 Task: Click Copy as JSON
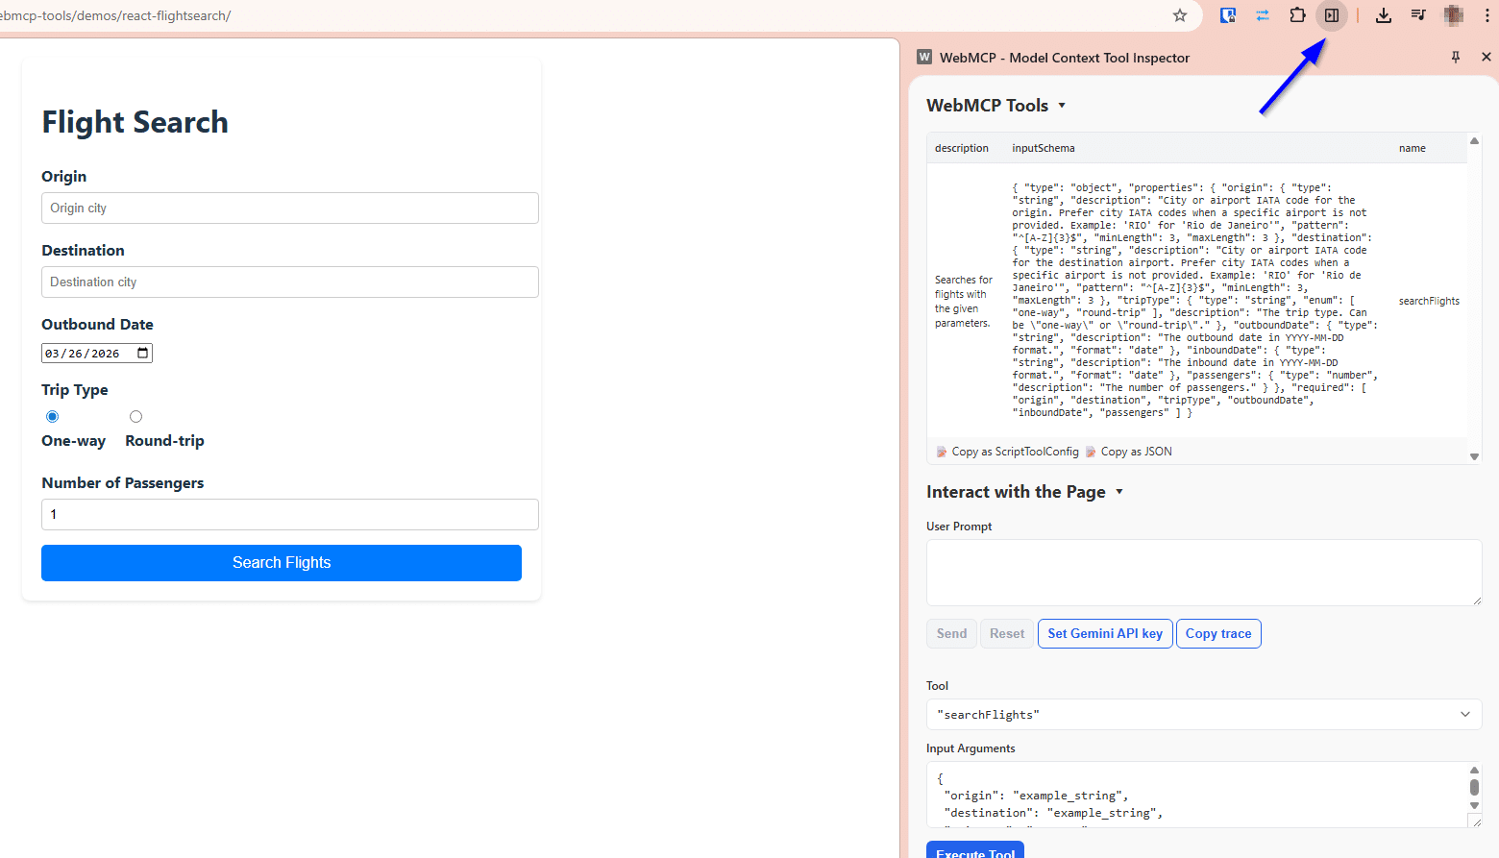tap(1136, 452)
